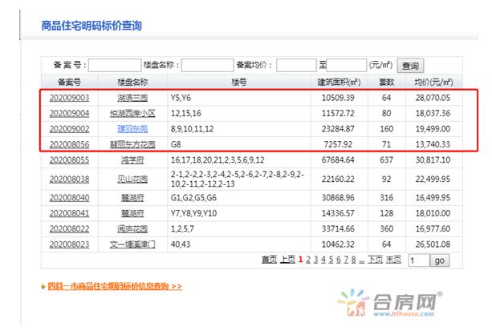Go to page 5 in pagination

(x=330, y=260)
